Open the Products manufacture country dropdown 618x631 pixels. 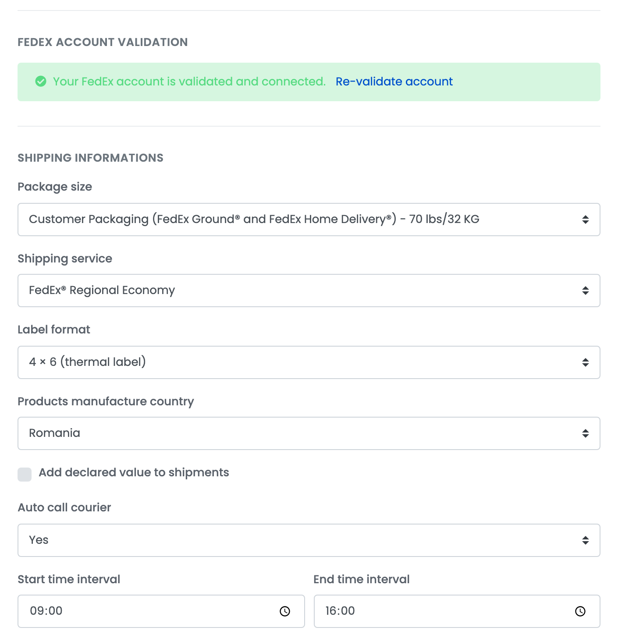(x=309, y=433)
